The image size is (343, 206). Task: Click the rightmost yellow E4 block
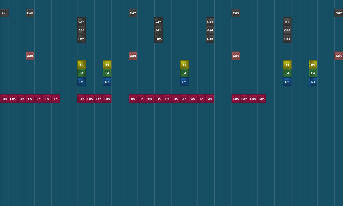tap(313, 64)
